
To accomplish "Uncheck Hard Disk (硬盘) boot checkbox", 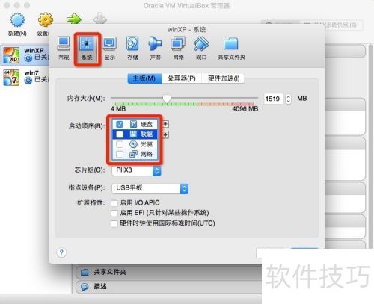I will pyautogui.click(x=120, y=124).
